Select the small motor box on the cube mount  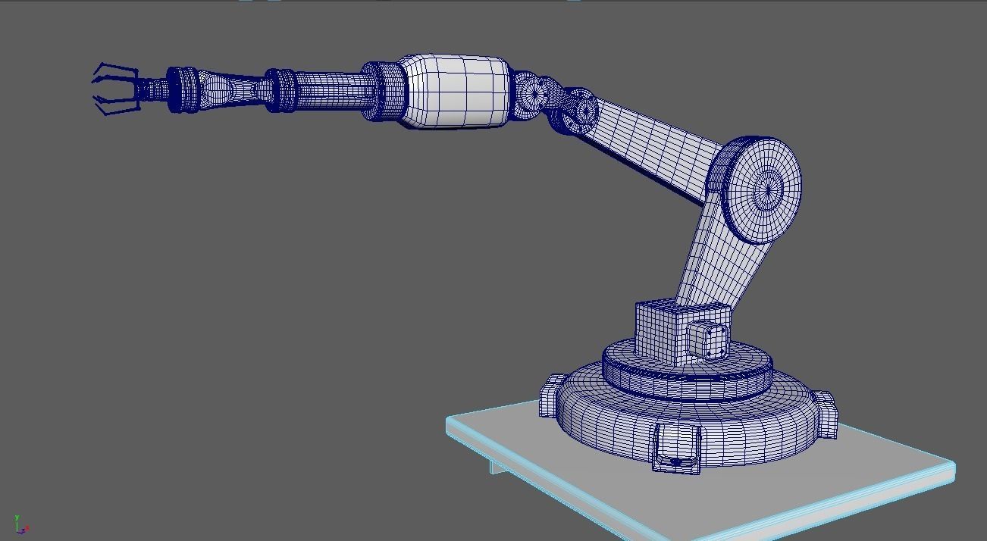[x=710, y=340]
